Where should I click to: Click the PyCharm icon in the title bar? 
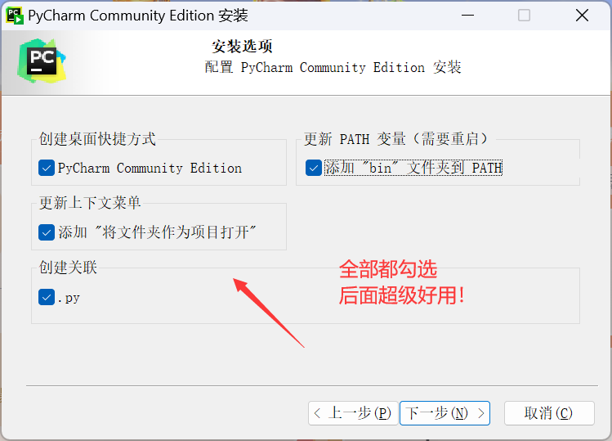point(15,16)
